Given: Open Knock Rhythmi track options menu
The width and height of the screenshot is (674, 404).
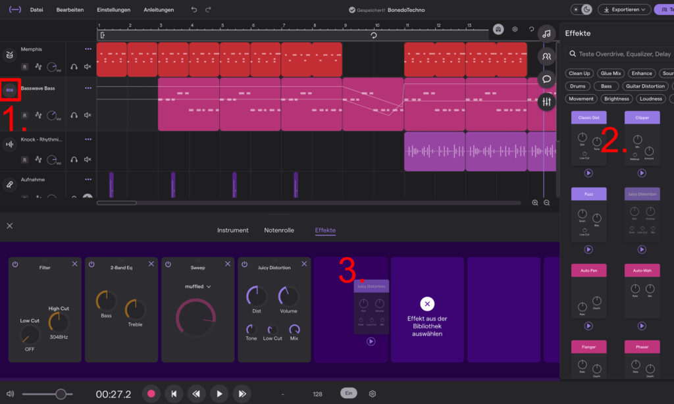Looking at the screenshot, I should (x=88, y=139).
